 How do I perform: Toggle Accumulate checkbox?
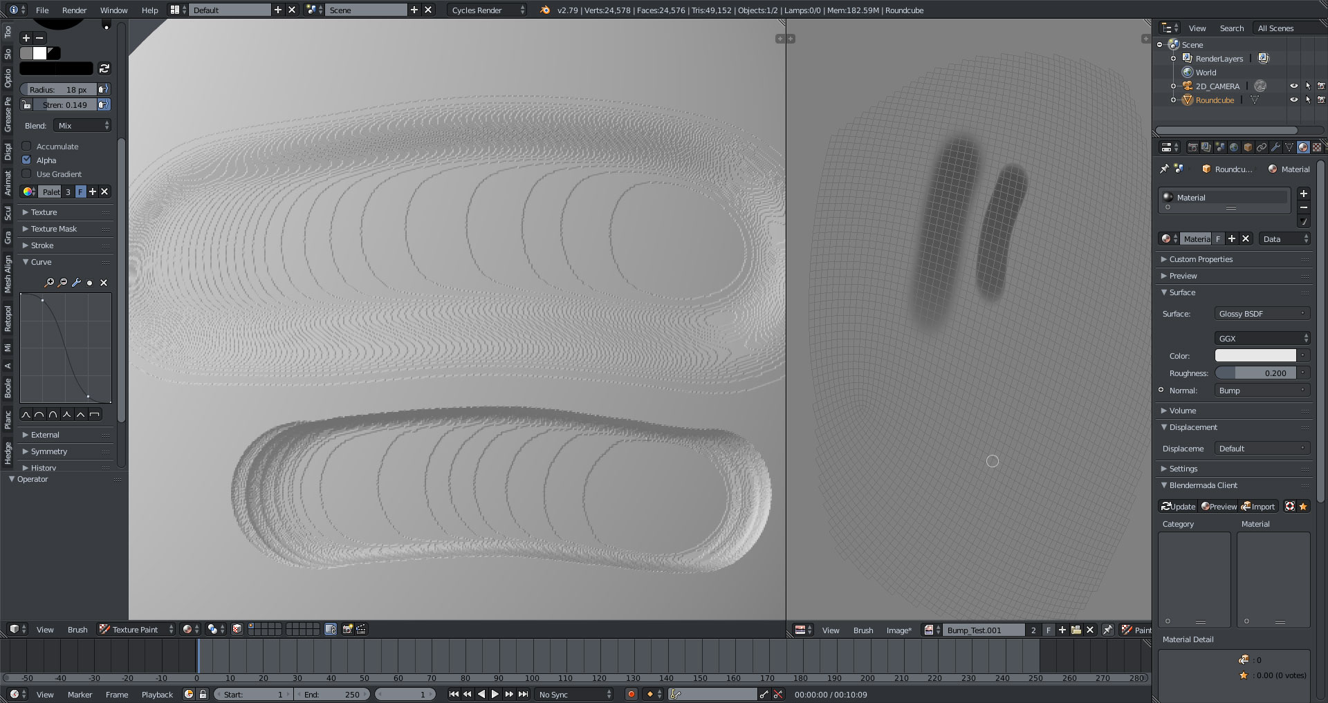(26, 146)
